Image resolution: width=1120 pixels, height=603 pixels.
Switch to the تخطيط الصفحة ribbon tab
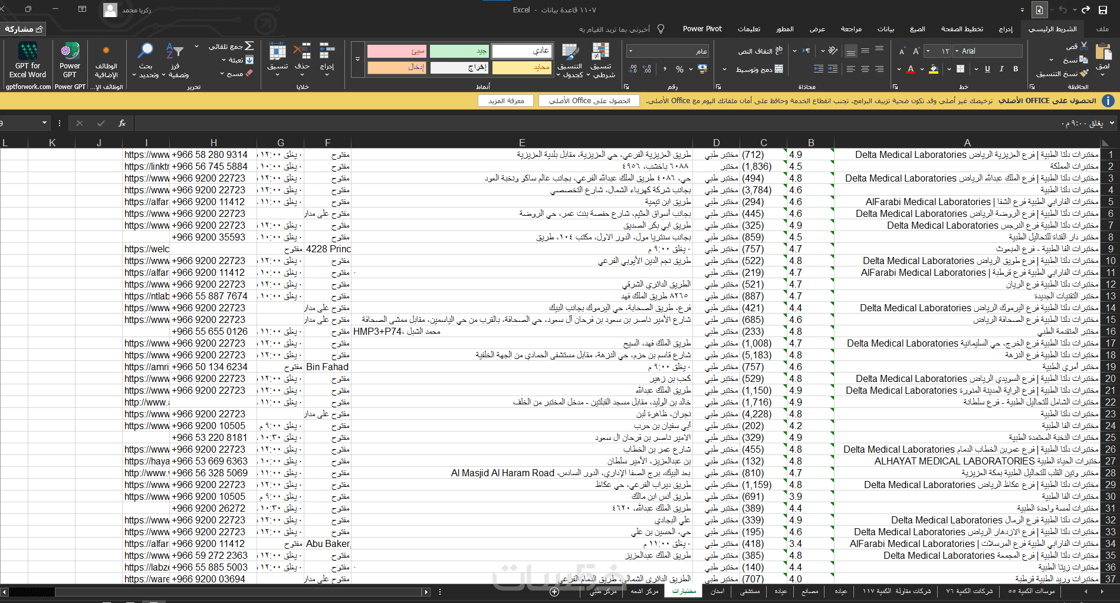(962, 29)
